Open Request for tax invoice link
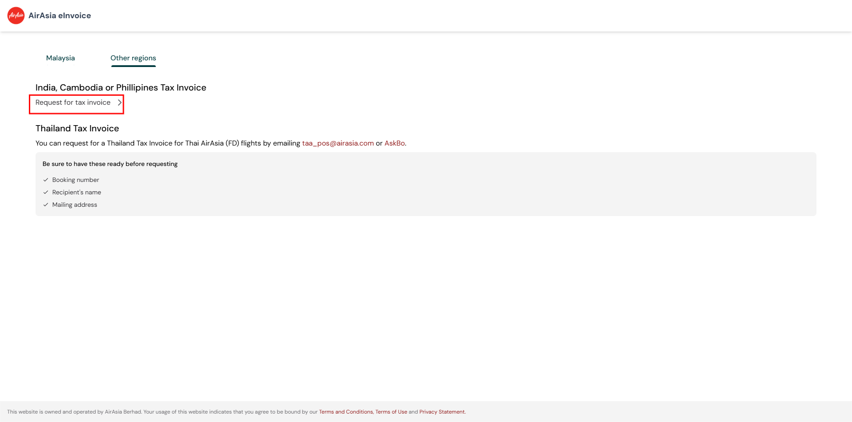852x422 pixels. pyautogui.click(x=73, y=103)
